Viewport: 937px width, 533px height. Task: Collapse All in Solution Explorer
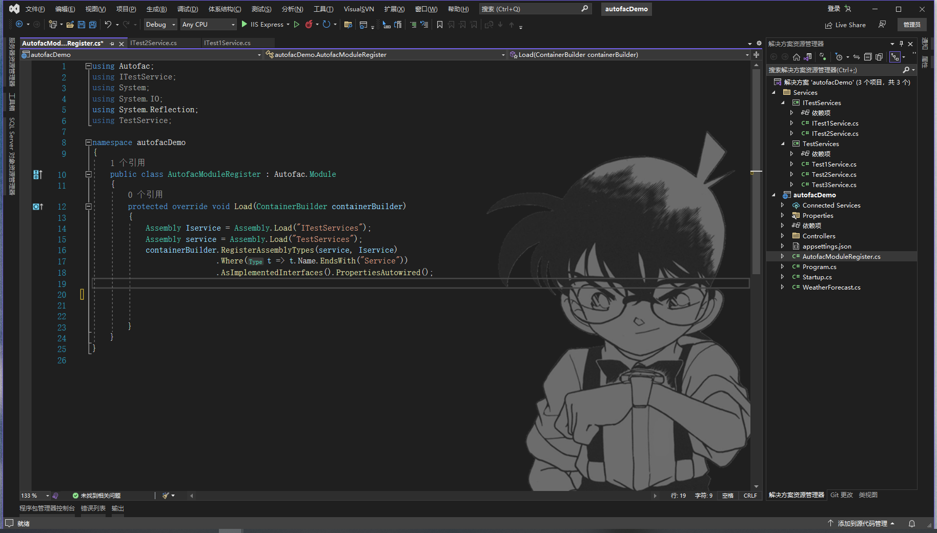coord(868,57)
